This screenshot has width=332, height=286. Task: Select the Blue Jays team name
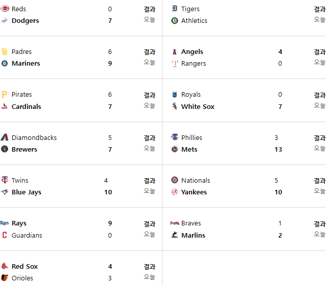[x=26, y=192]
